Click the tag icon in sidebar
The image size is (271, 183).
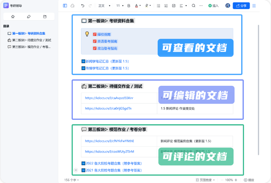[29, 17]
